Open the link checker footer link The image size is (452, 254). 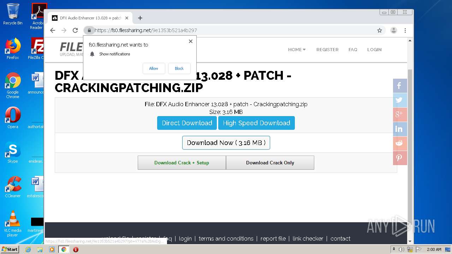pos(308,239)
